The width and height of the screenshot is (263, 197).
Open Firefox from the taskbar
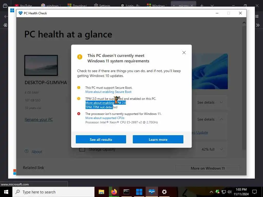click(114, 192)
